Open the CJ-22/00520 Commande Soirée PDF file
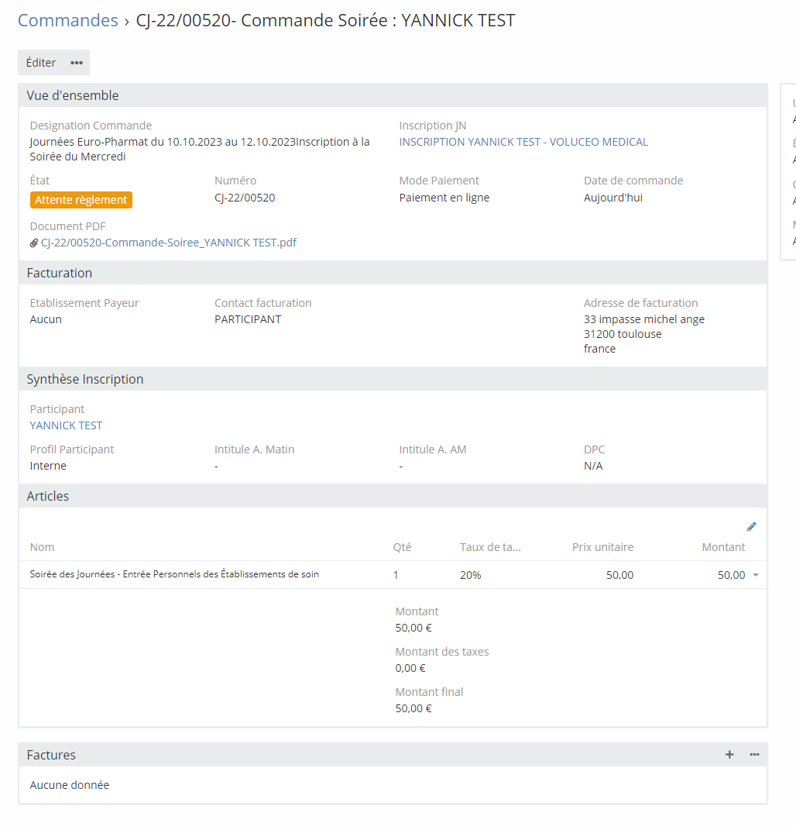Image resolution: width=796 pixels, height=830 pixels. [168, 243]
